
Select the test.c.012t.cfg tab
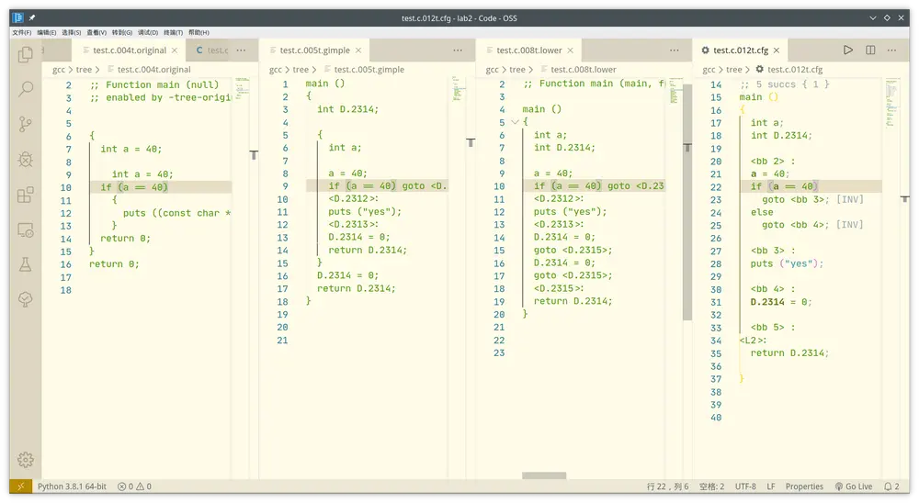tap(740, 50)
